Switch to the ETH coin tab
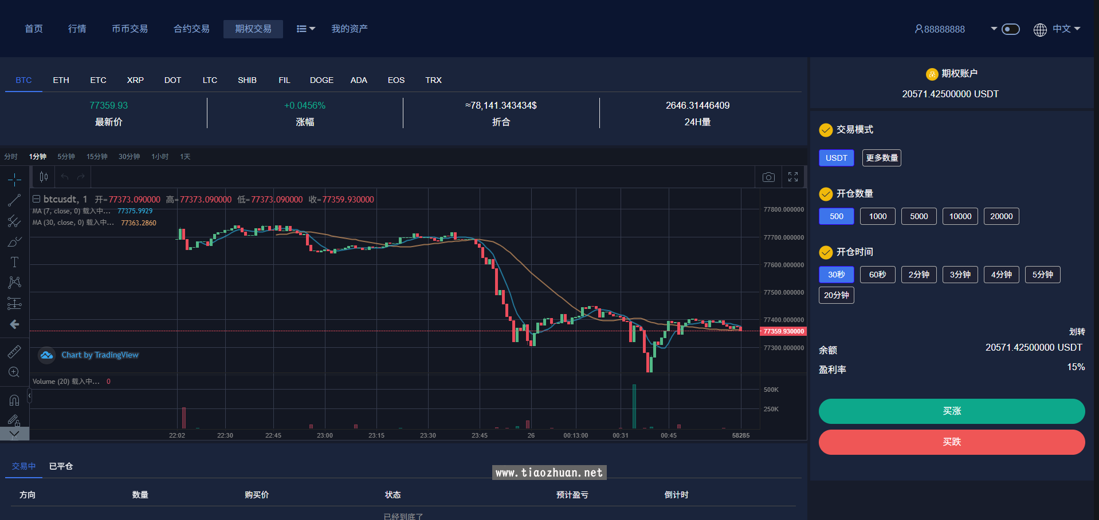Image resolution: width=1099 pixels, height=520 pixels. [x=61, y=80]
